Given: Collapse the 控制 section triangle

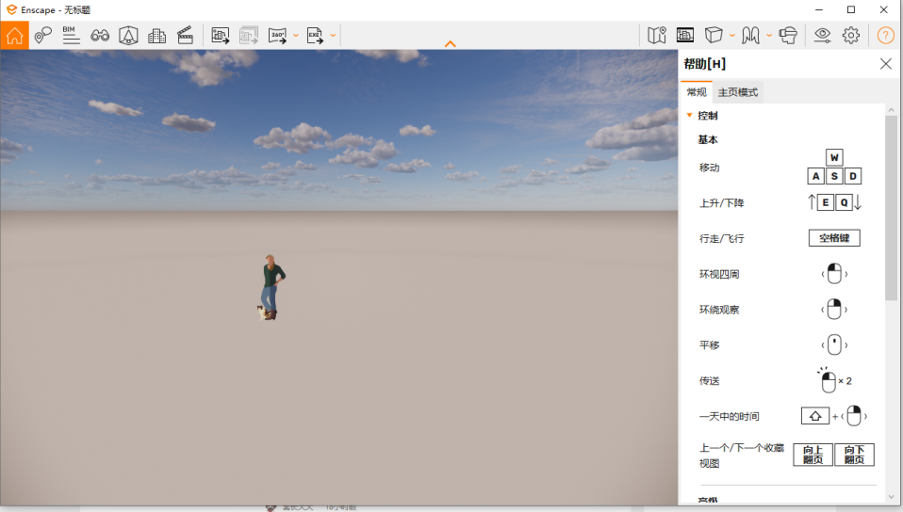Looking at the screenshot, I should click(689, 115).
